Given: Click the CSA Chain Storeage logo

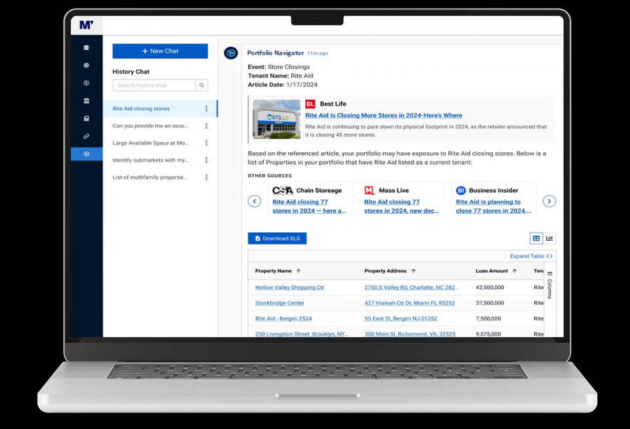Looking at the screenshot, I should tap(282, 190).
